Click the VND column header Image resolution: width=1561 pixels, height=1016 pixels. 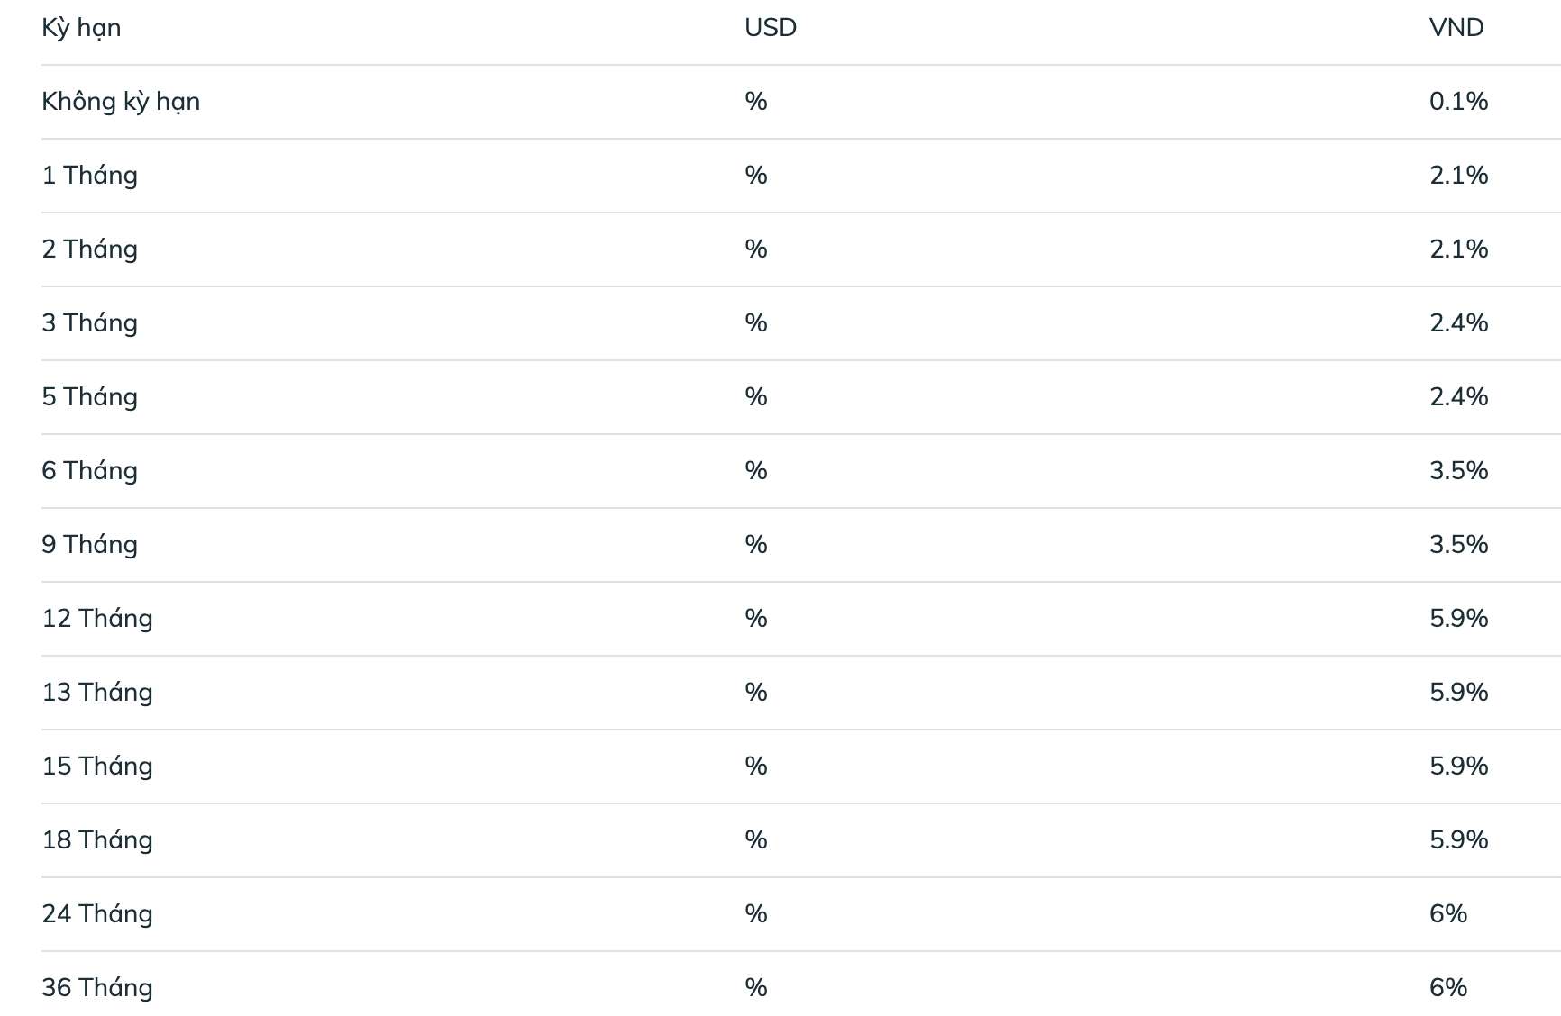tap(1456, 28)
